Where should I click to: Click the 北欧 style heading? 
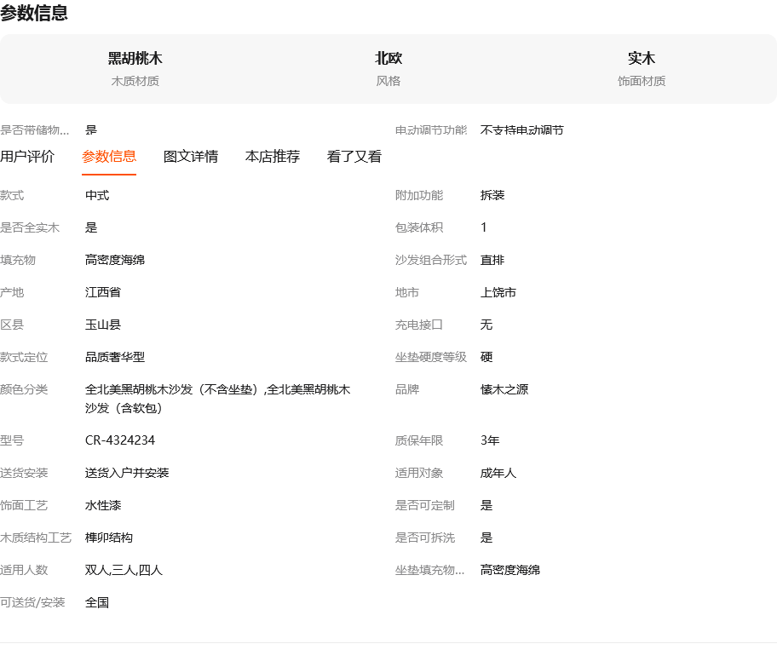[388, 59]
